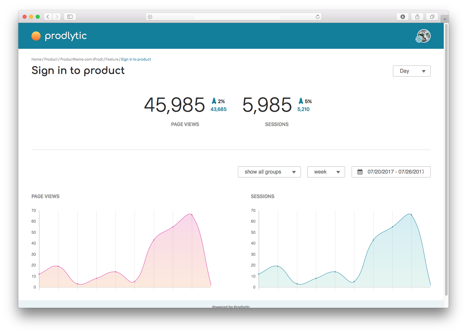Click previous value 5,210
The image size is (467, 334).
point(303,109)
